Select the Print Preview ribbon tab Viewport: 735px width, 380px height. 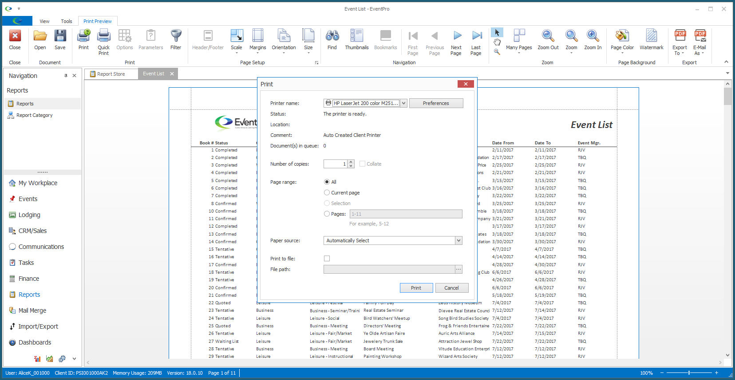(x=98, y=21)
